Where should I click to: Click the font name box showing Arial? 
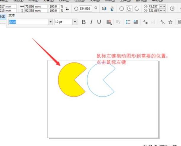tap(28, 22)
